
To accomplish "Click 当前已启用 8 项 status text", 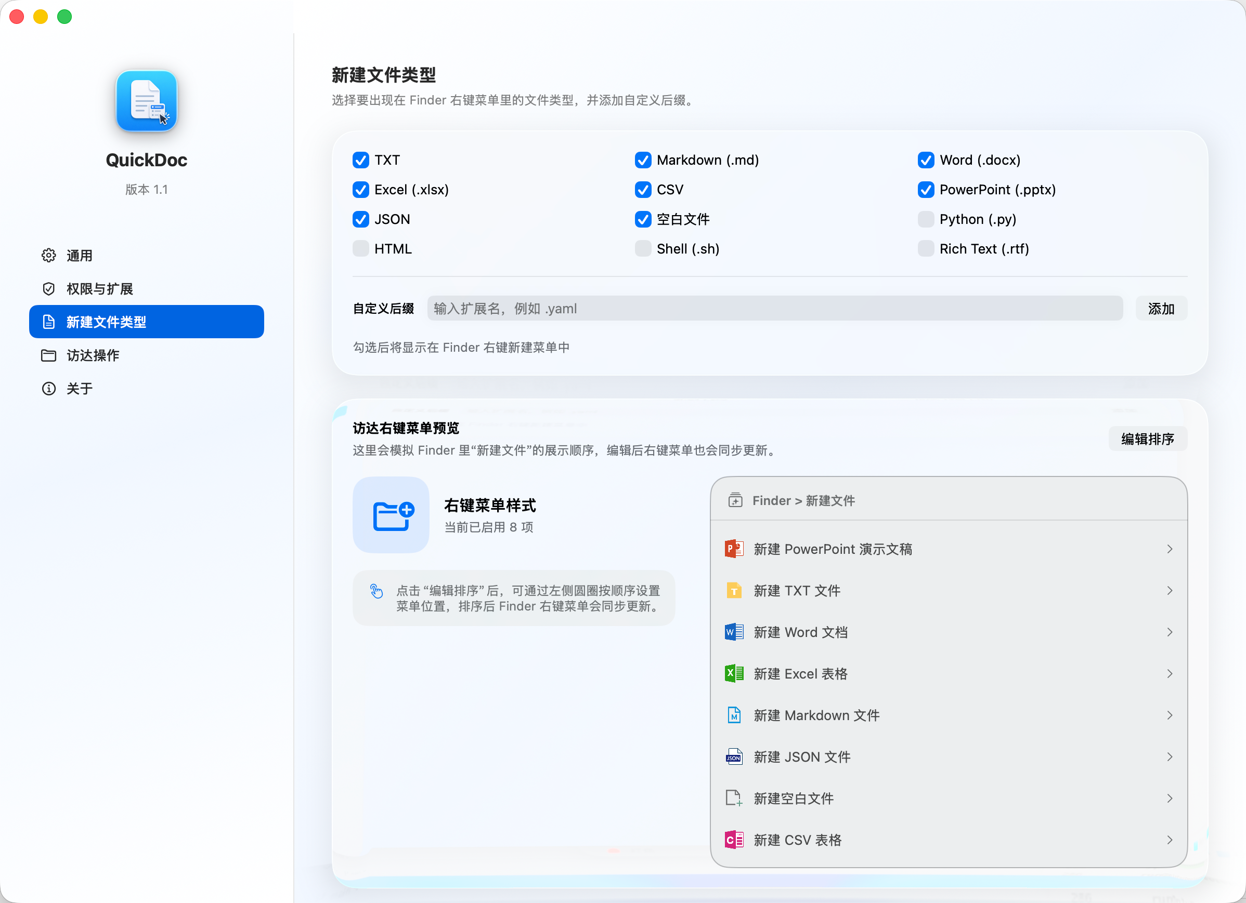I will (488, 527).
